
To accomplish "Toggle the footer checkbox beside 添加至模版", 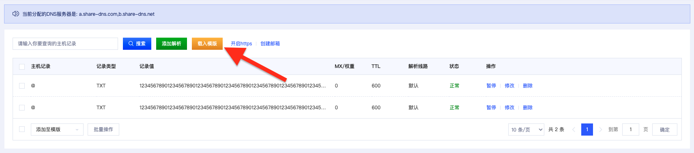I will (22, 129).
